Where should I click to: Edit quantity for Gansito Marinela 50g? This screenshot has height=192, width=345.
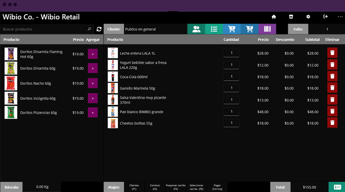click(x=231, y=88)
